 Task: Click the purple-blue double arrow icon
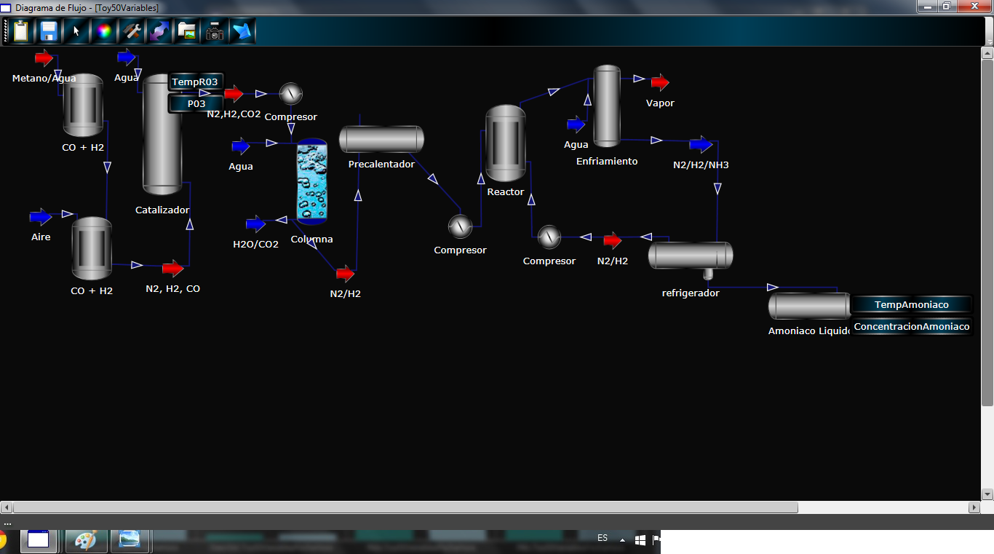tap(159, 31)
